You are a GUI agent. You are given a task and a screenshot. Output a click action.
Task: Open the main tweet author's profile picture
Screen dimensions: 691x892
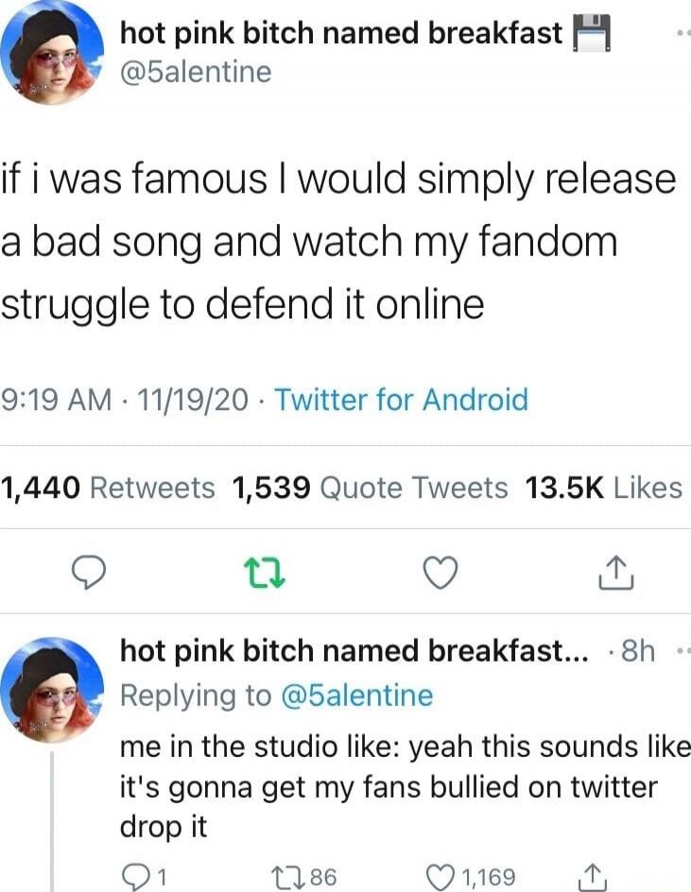click(52, 53)
